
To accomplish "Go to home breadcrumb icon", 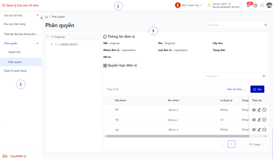I will tap(47, 17).
